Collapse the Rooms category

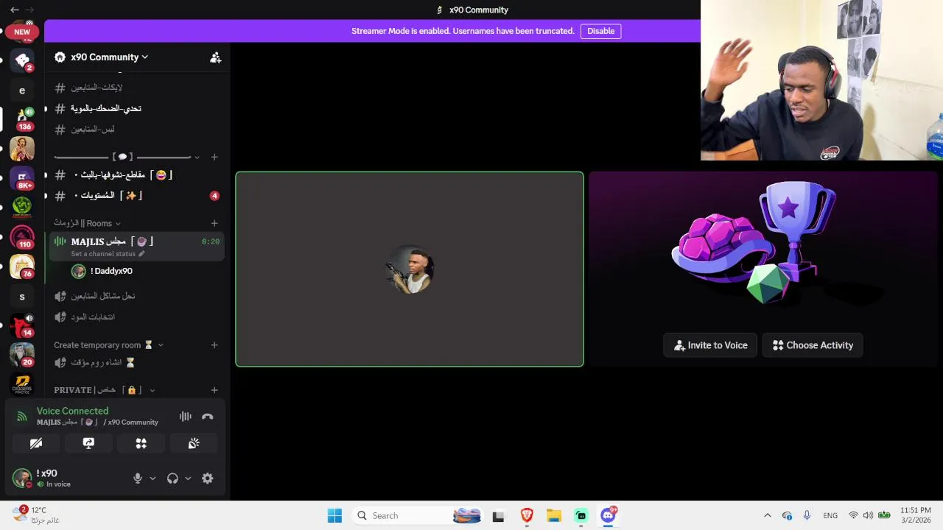87,223
